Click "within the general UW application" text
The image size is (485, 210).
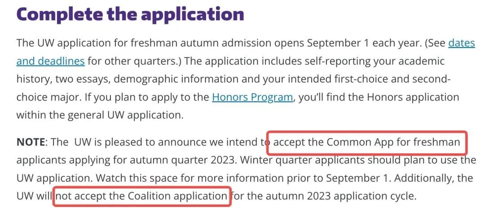100,115
